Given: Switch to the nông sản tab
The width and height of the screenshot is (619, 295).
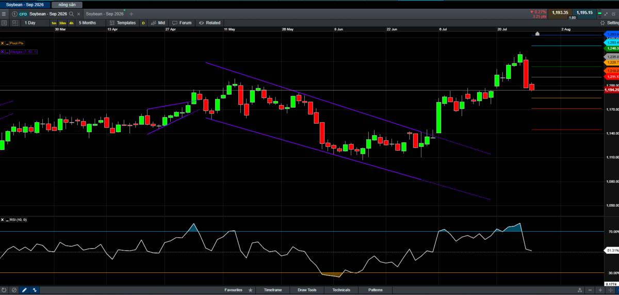Looking at the screenshot, I should (67, 4).
